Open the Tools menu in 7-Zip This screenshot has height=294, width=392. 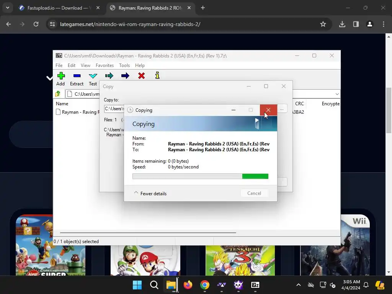point(124,65)
